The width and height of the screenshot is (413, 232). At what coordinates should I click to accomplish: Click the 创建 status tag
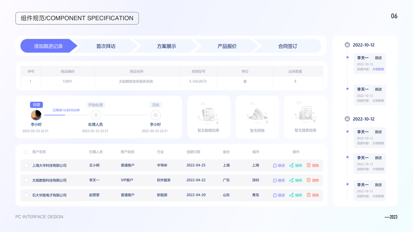[x=36, y=105]
